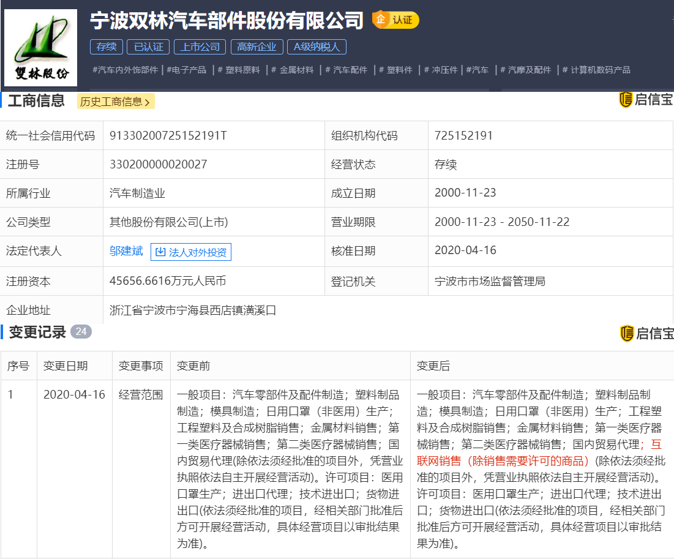Select organization code 725152191

(463, 135)
